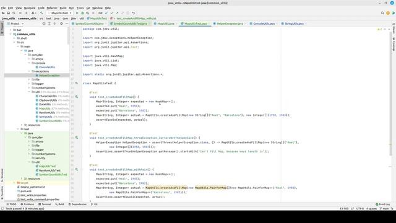Open the Refactor menu

pyautogui.click(x=52, y=8)
